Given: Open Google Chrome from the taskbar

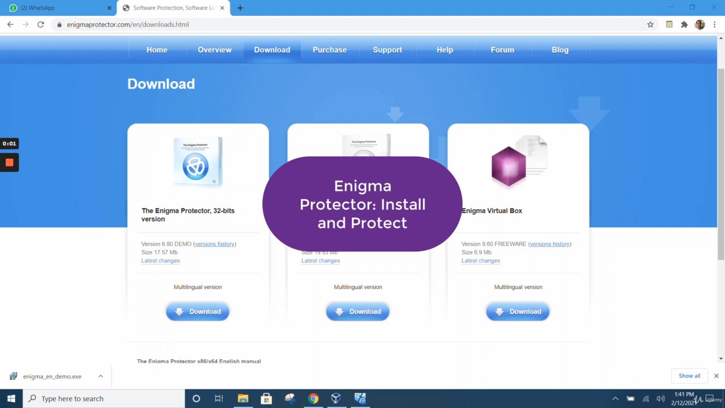Looking at the screenshot, I should coord(313,398).
